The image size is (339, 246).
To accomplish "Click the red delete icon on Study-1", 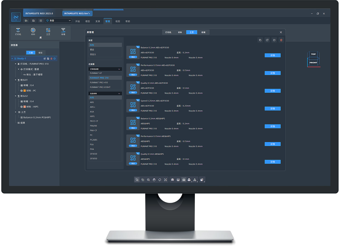I will pyautogui.click(x=51, y=59).
